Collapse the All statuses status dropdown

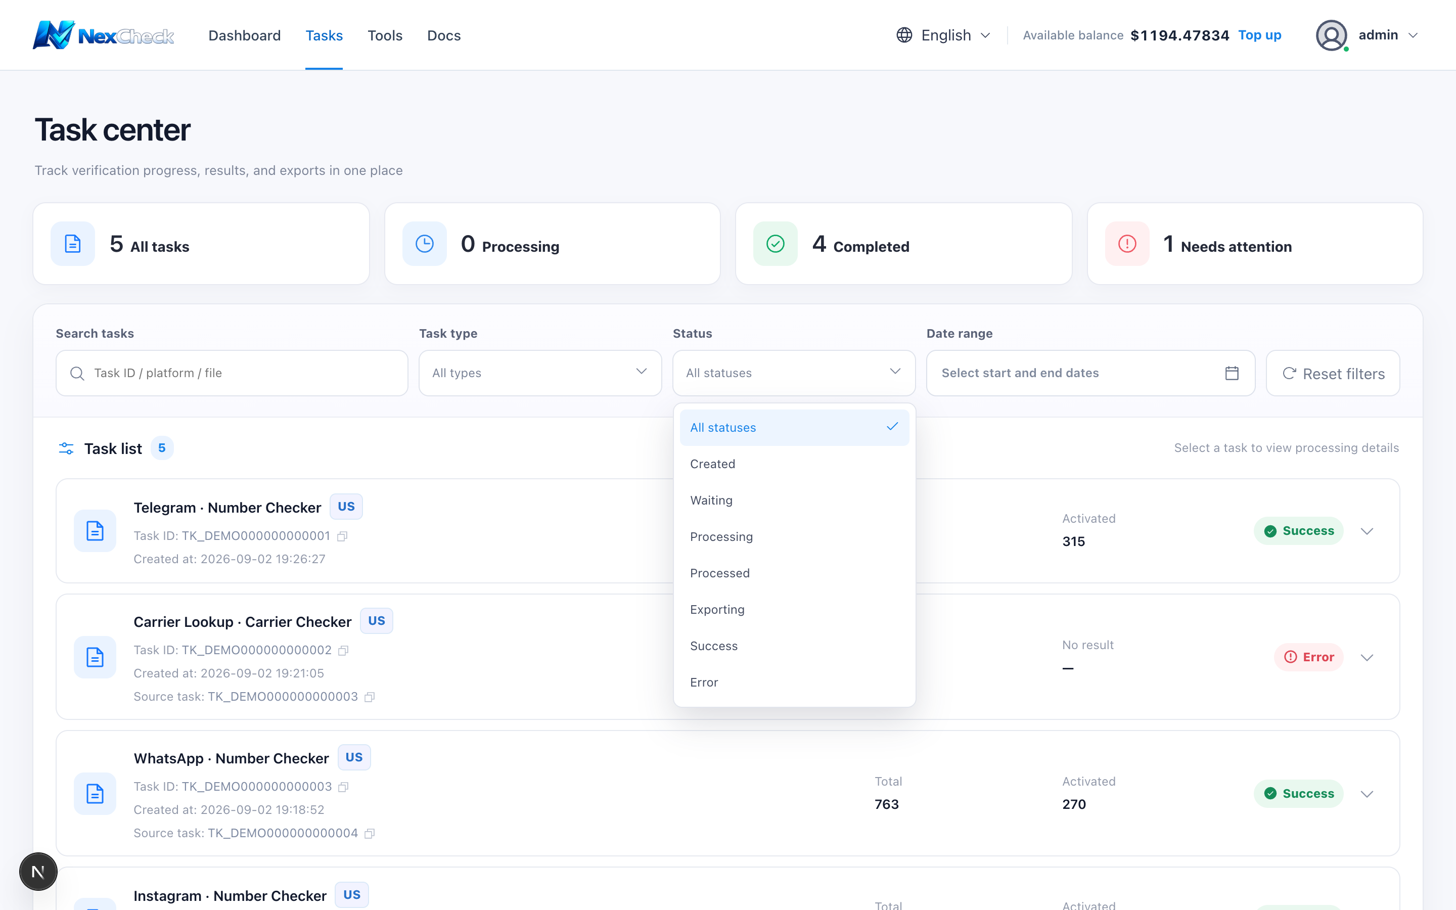point(794,373)
